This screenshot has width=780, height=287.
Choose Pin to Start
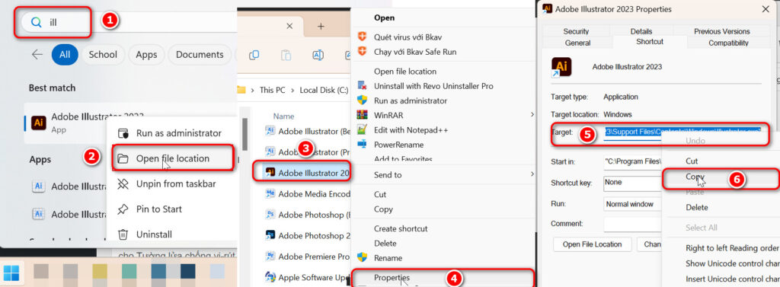[x=171, y=209]
